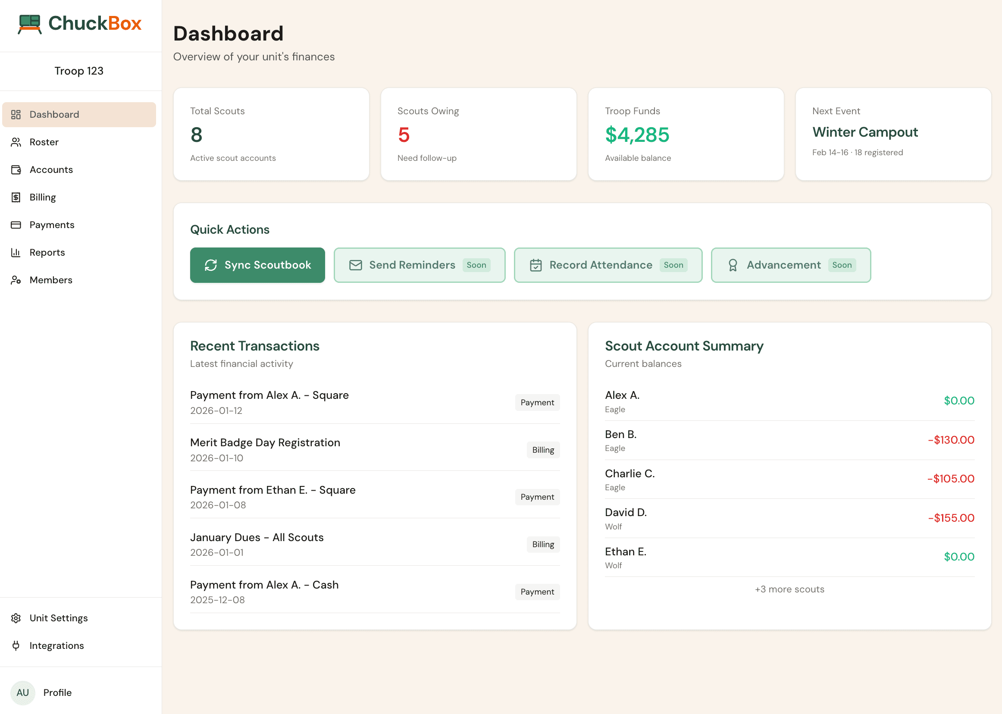Open Payments using the credit card icon

(16, 225)
